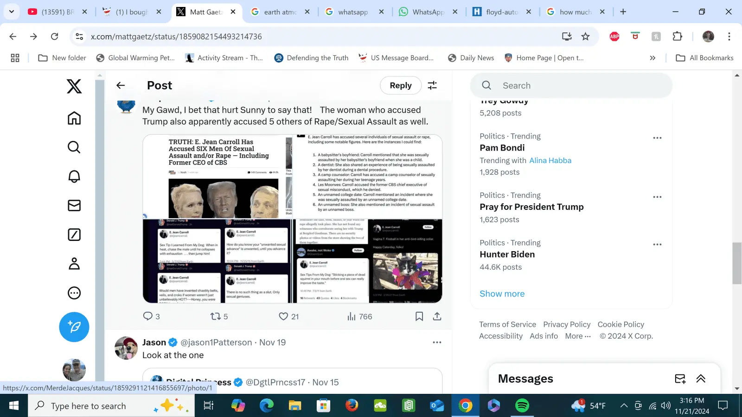Click the X Search input field
The height and width of the screenshot is (417, 742).
point(575,86)
